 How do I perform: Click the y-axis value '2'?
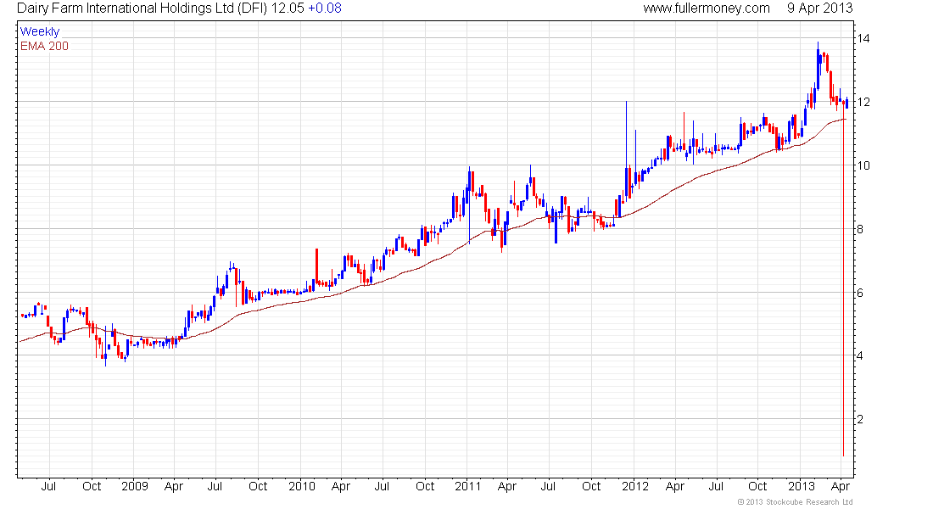coord(860,420)
